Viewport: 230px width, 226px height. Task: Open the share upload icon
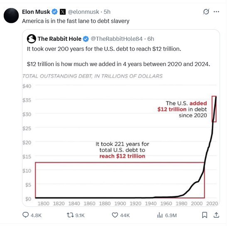(x=216, y=215)
